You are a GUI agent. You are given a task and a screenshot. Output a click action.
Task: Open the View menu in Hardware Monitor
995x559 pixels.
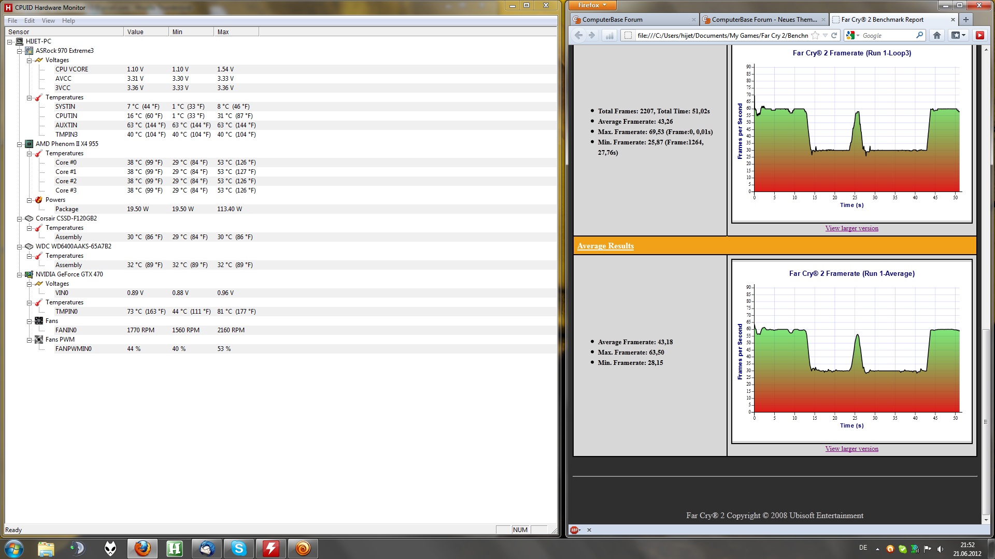click(48, 21)
